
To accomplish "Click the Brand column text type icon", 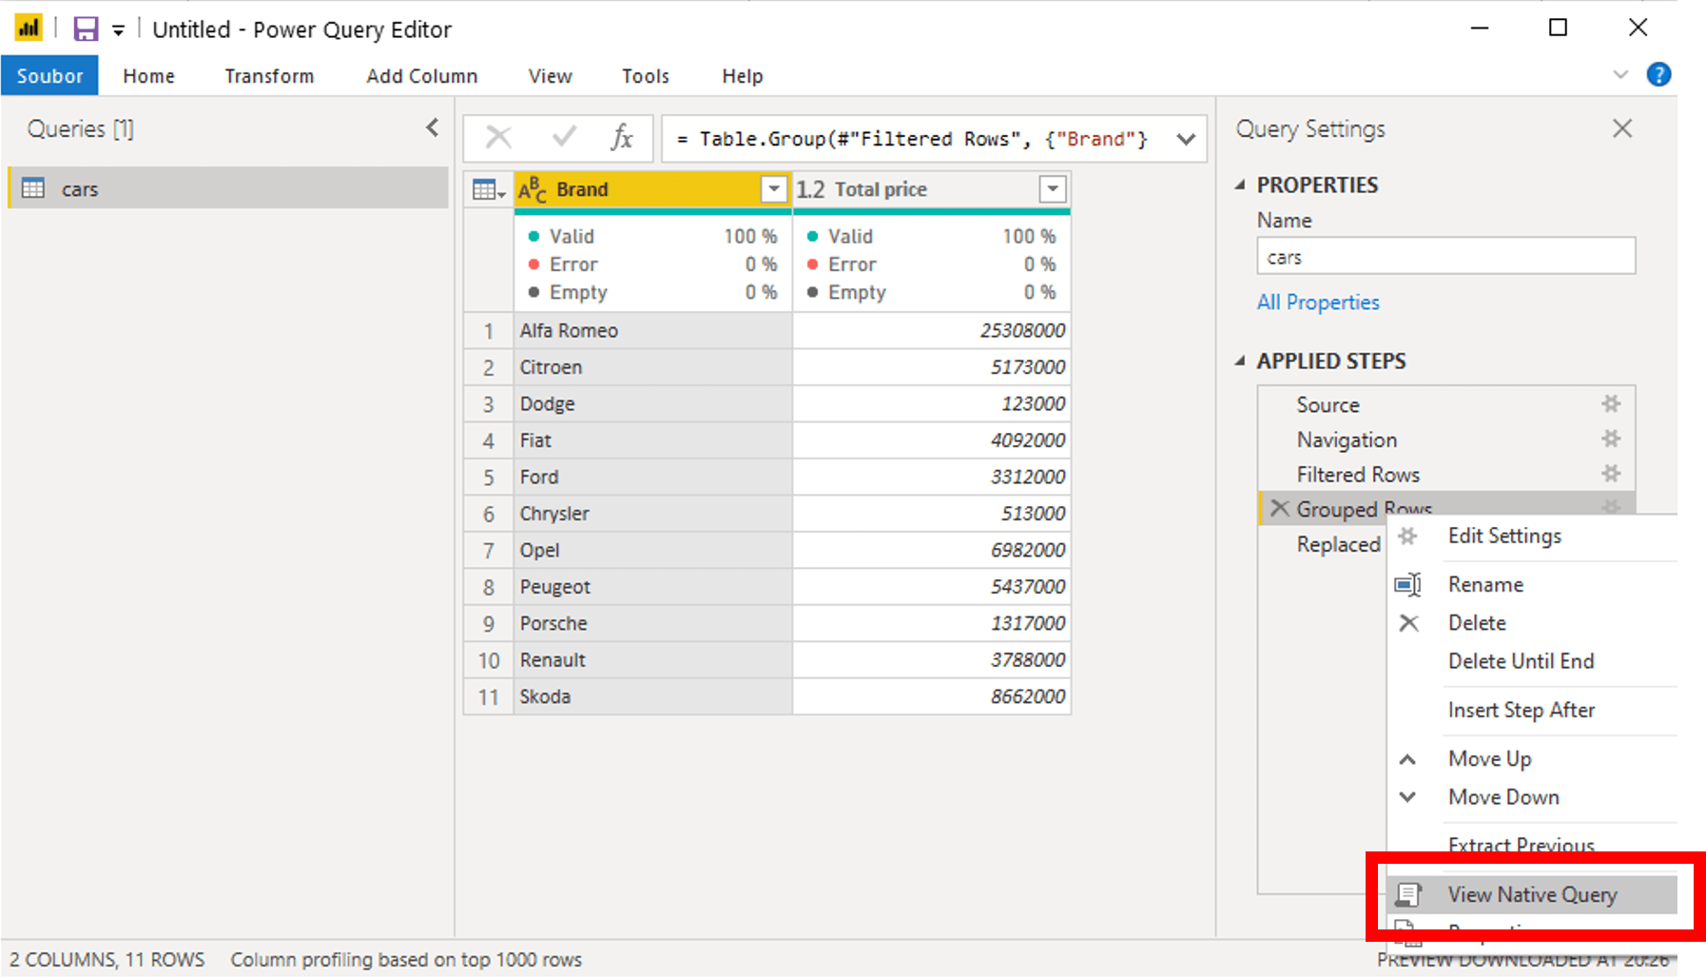I will tap(533, 189).
